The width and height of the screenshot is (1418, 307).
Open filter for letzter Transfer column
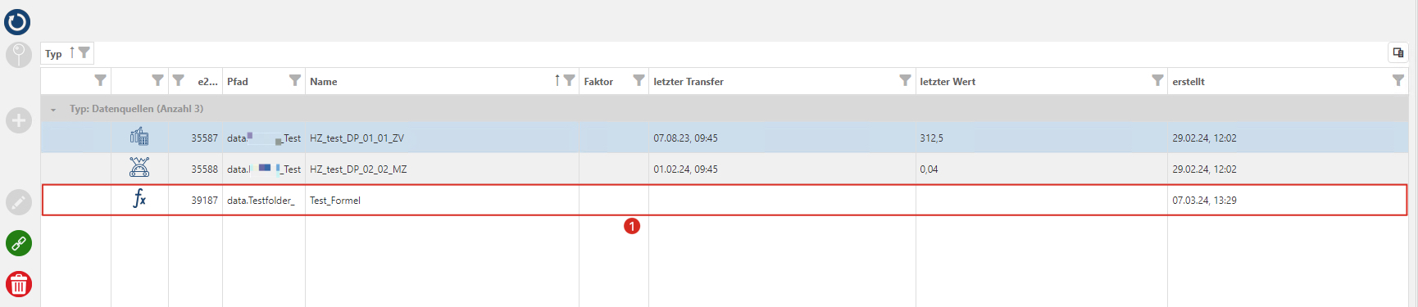coord(905,80)
